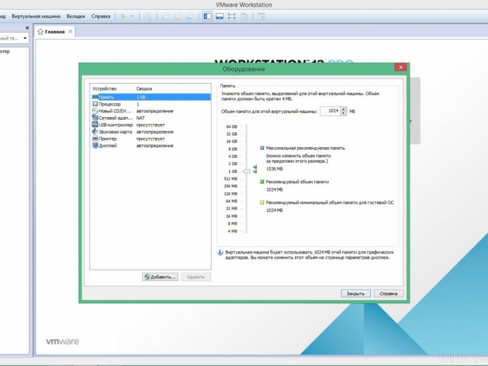488x366 pixels.
Task: Click the NAT summary cell
Action: point(140,118)
